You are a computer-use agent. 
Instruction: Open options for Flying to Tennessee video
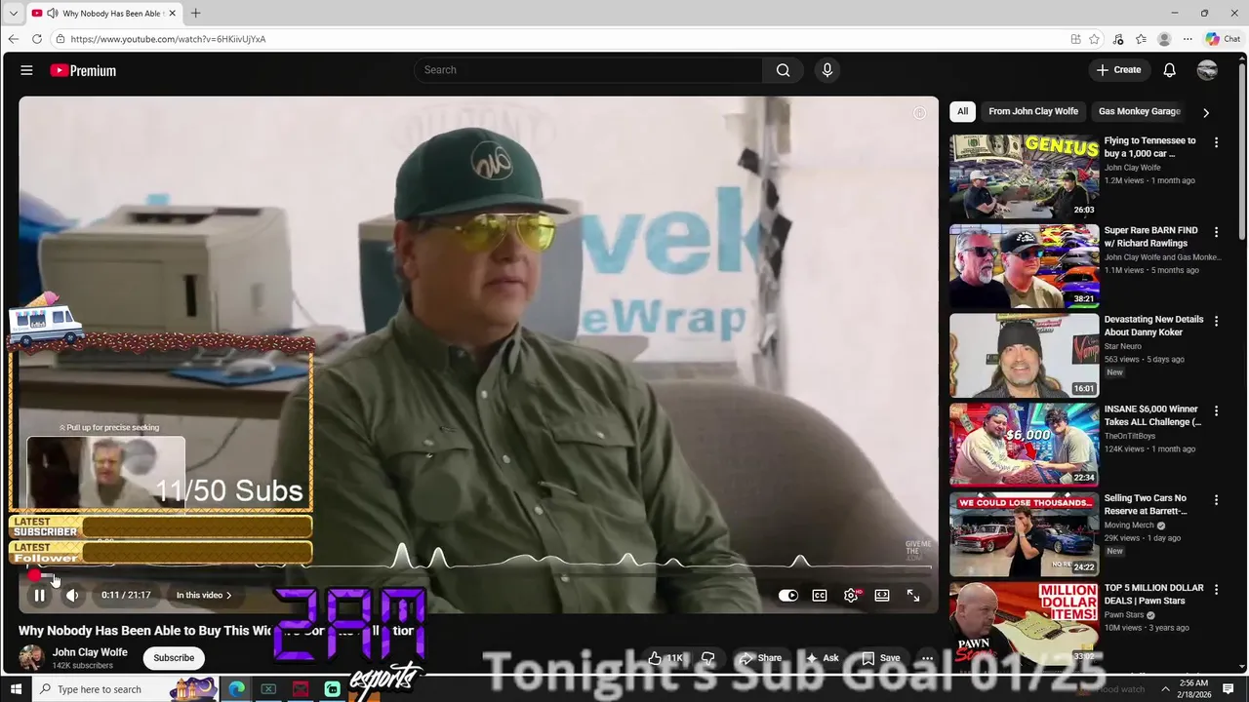(x=1216, y=142)
